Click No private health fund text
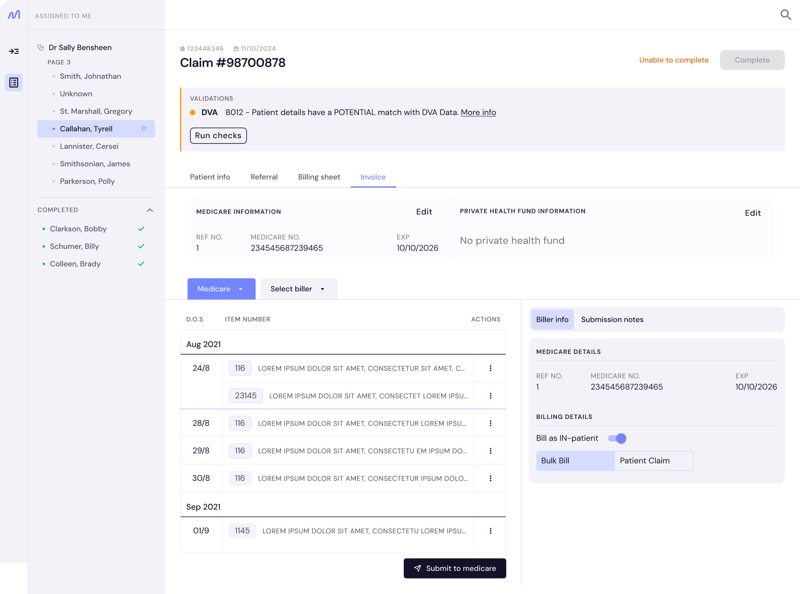 (x=512, y=241)
